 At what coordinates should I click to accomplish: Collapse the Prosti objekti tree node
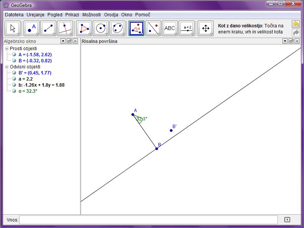[6, 49]
